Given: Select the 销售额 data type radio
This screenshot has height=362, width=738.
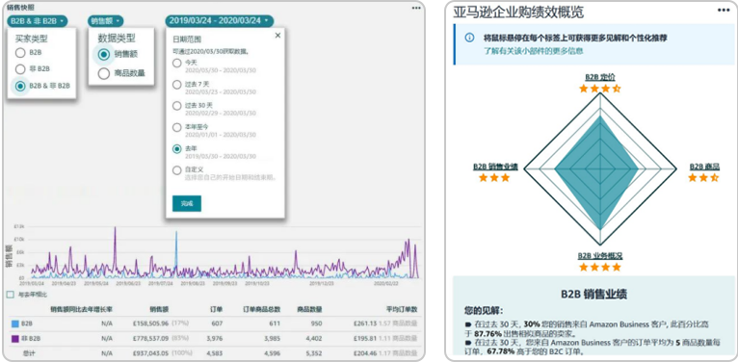Looking at the screenshot, I should tap(103, 55).
